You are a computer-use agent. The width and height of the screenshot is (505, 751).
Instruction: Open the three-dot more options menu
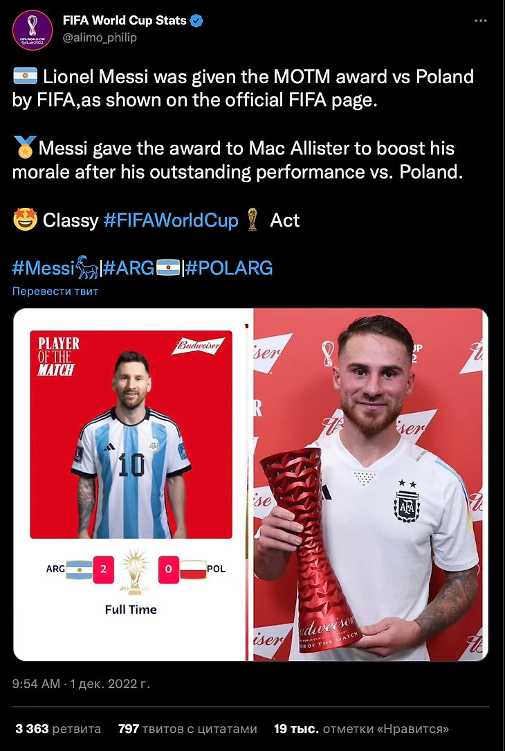pyautogui.click(x=480, y=21)
